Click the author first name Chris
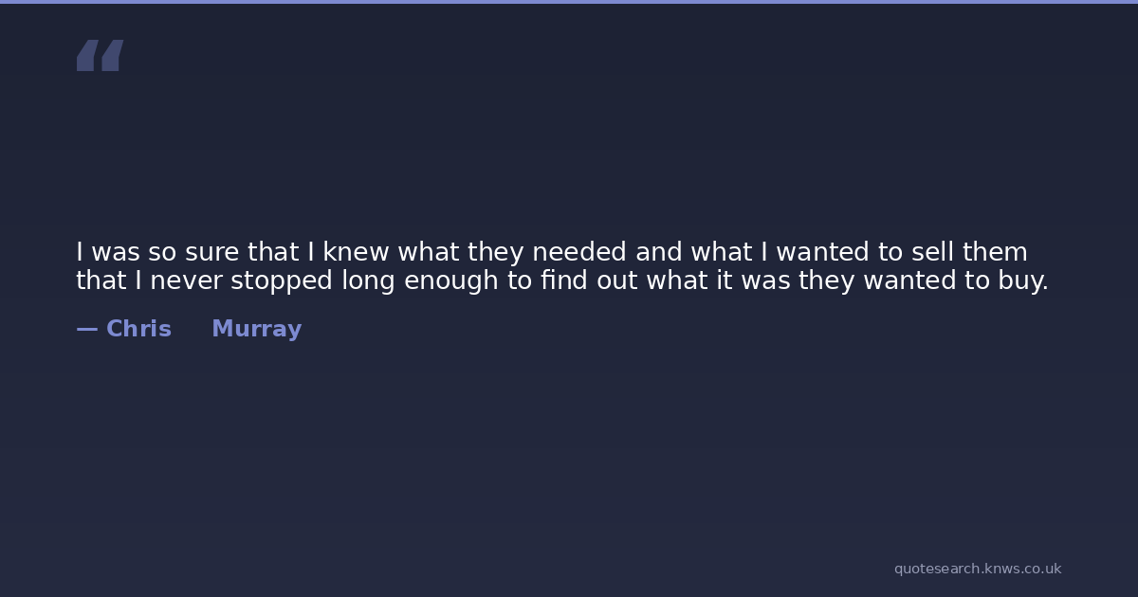 [138, 329]
